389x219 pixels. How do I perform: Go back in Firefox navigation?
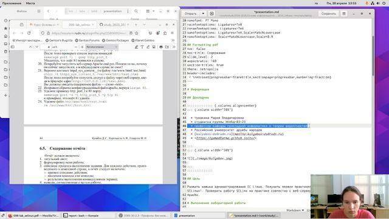[15, 33]
